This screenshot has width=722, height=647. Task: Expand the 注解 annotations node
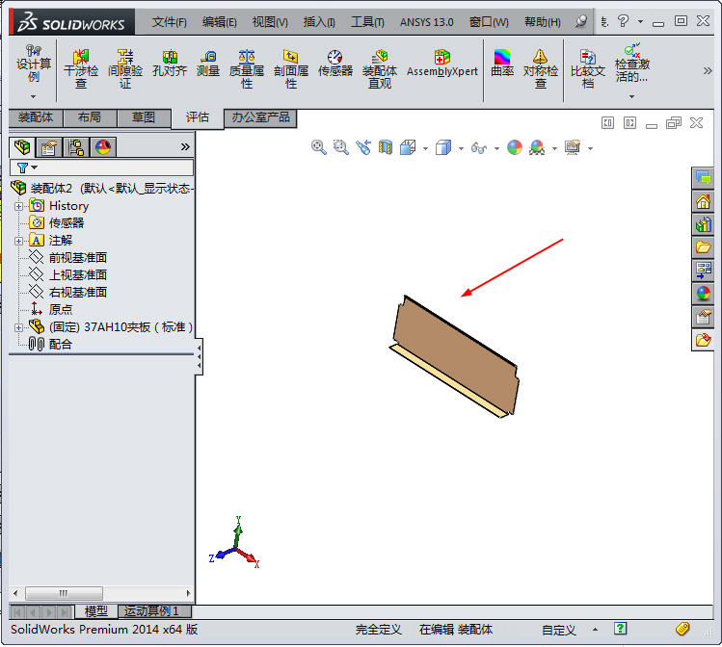coord(18,241)
